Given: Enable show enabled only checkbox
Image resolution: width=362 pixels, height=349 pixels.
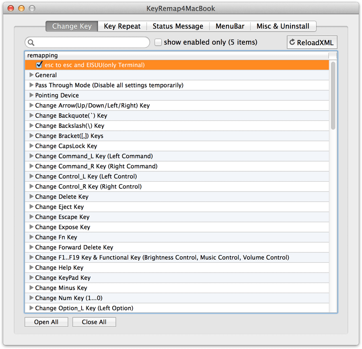Looking at the screenshot, I should pos(158,42).
